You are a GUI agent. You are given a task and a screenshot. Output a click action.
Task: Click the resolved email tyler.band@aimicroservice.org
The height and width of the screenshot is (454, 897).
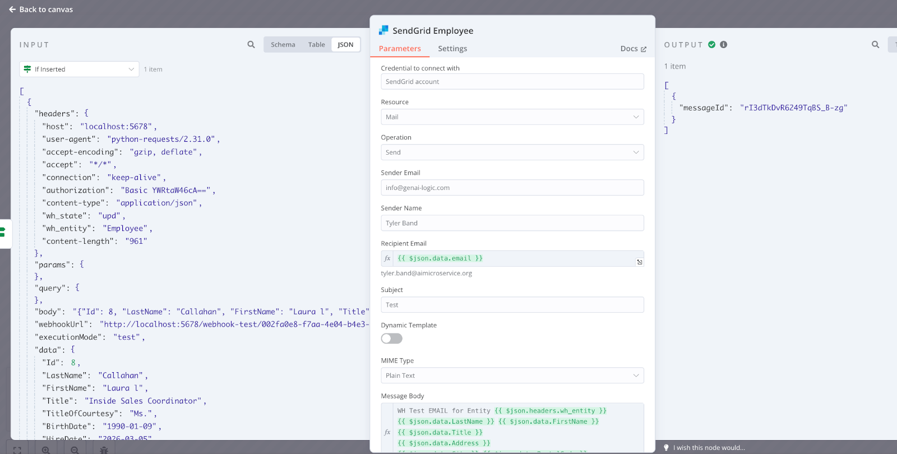pyautogui.click(x=426, y=273)
